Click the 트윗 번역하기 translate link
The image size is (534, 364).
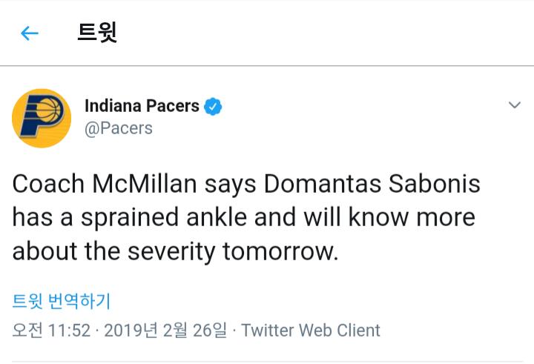tap(62, 300)
